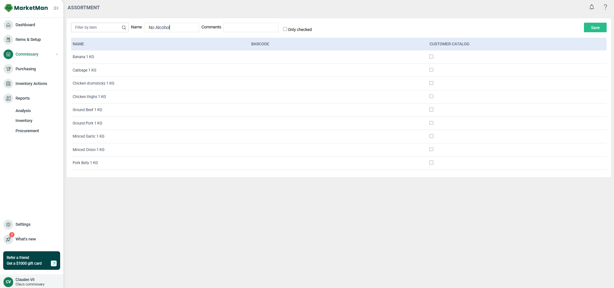Click the Comments input field
Screen dimensions: 614x288
click(x=251, y=27)
